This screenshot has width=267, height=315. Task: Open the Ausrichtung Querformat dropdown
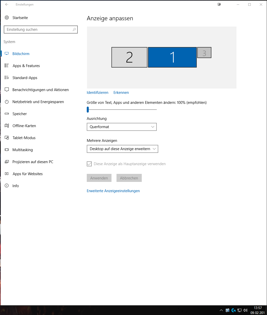(x=121, y=127)
